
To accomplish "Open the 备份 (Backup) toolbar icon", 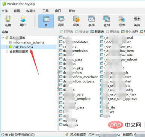I will click(137, 21).
